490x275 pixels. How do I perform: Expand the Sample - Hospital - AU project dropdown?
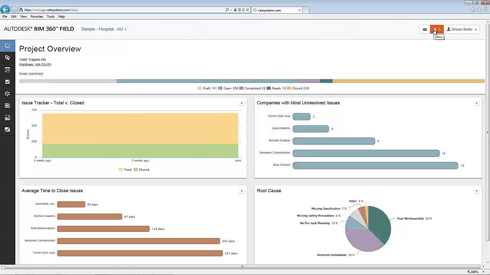pyautogui.click(x=104, y=29)
